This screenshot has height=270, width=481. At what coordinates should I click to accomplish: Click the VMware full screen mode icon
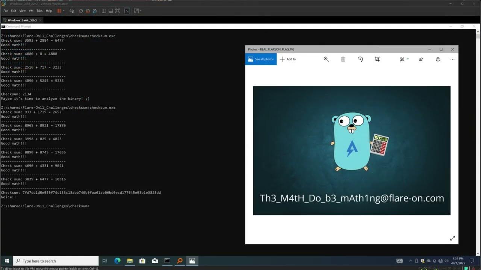pyautogui.click(x=118, y=11)
